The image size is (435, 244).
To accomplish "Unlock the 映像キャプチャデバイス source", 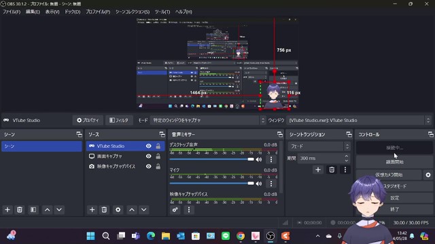I will point(158,166).
